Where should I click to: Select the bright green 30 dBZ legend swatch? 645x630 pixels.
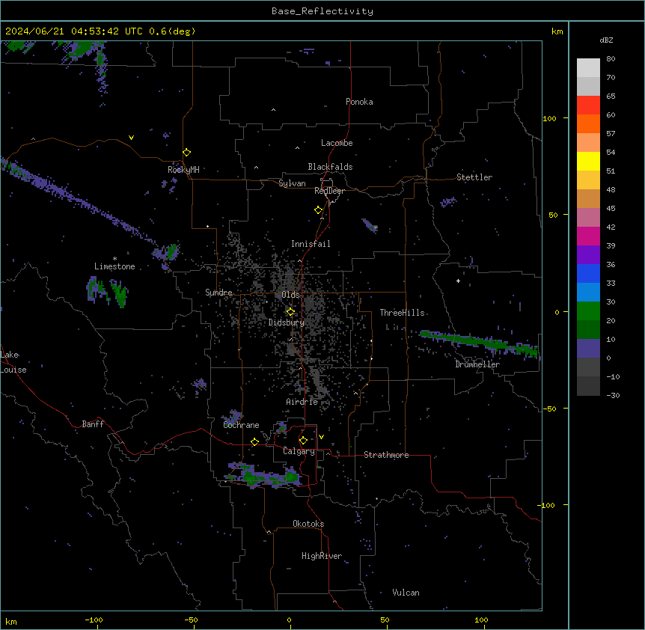tap(588, 311)
